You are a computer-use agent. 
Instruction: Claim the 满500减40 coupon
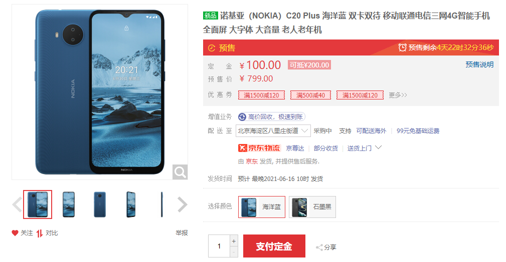click(310, 95)
